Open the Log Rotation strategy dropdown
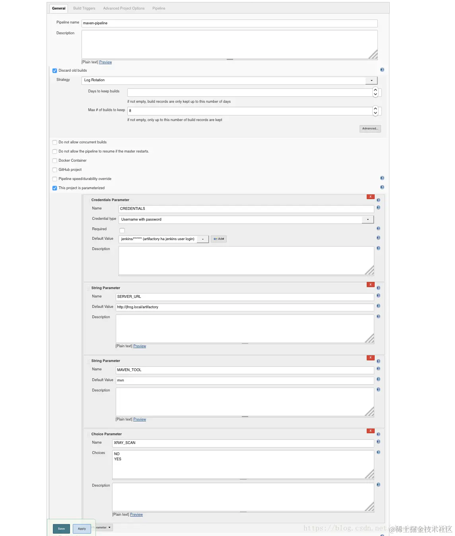Viewport: 455px width, 536px height. click(x=229, y=80)
